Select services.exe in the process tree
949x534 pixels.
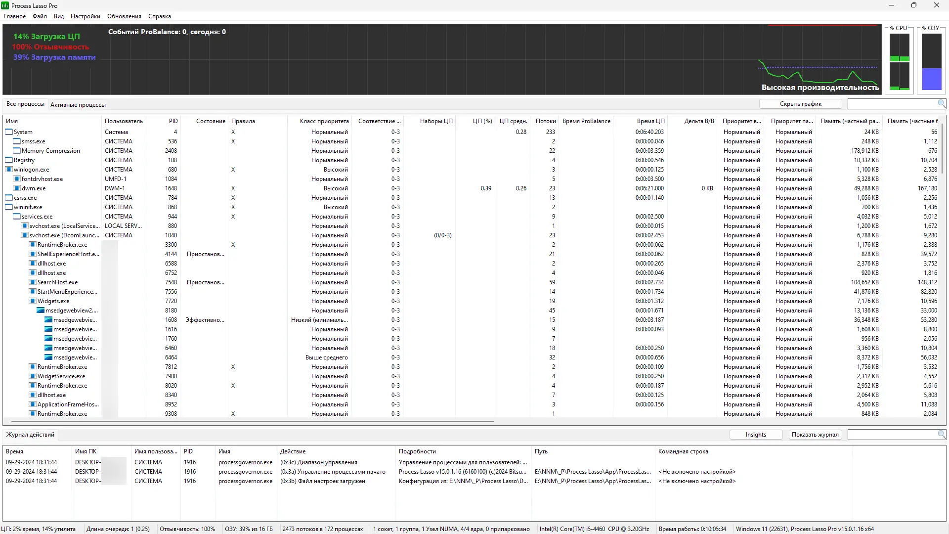pos(37,217)
